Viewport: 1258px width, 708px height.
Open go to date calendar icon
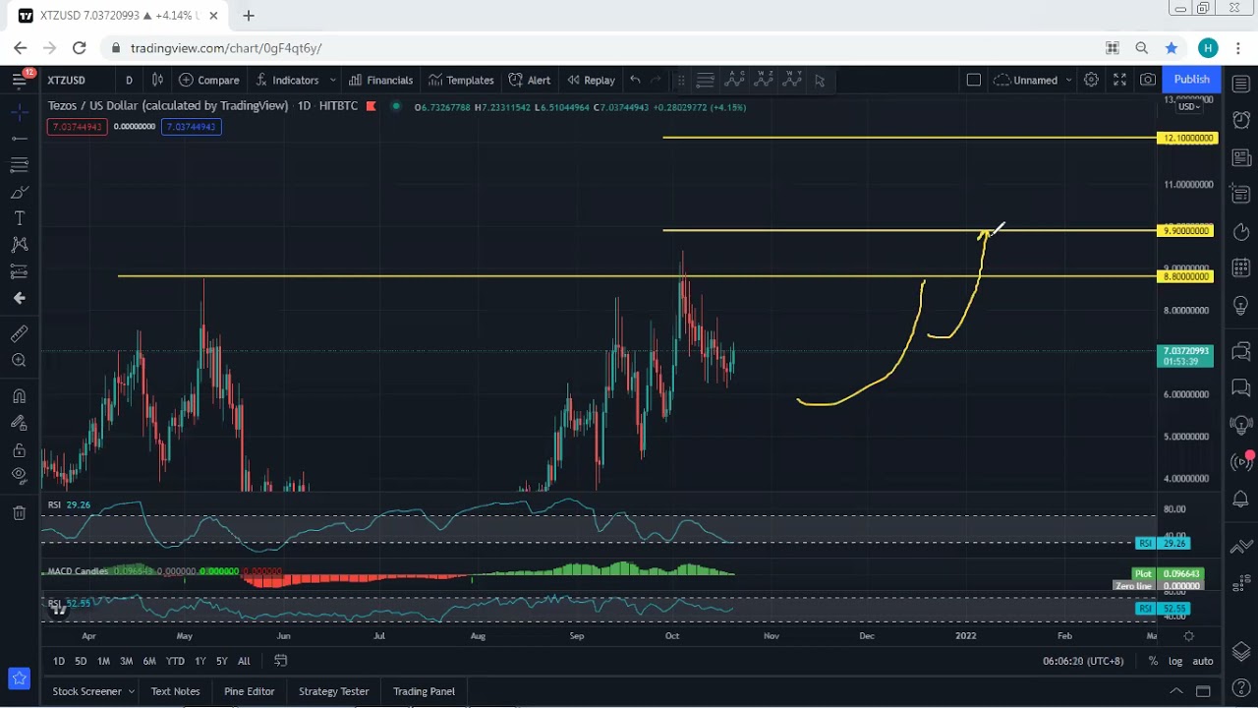click(x=281, y=661)
